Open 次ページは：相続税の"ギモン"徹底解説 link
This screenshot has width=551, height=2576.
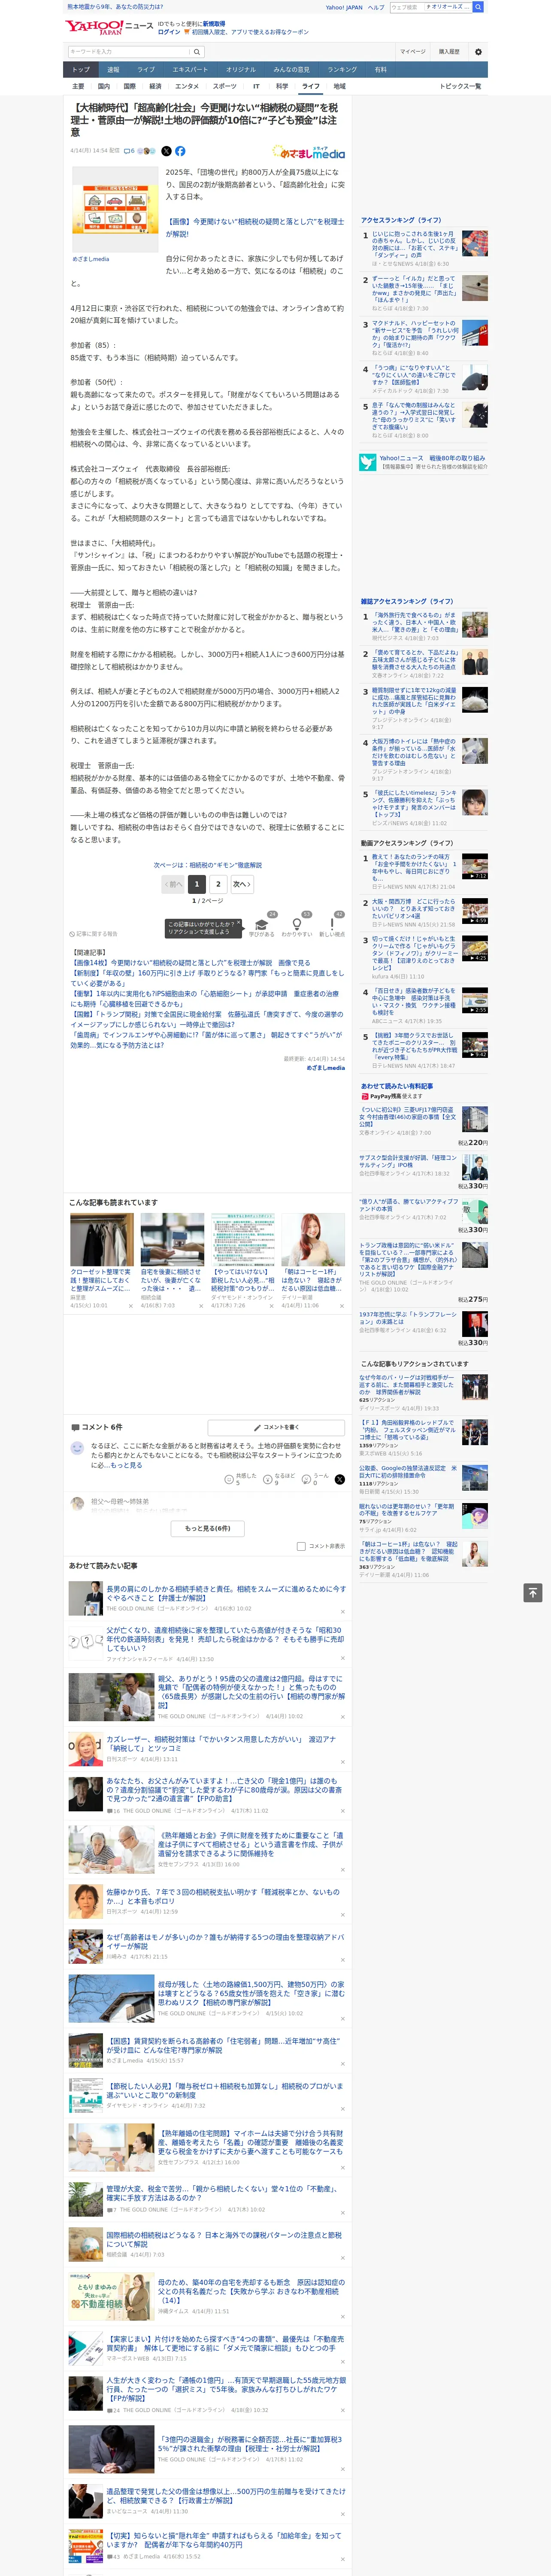click(x=208, y=865)
